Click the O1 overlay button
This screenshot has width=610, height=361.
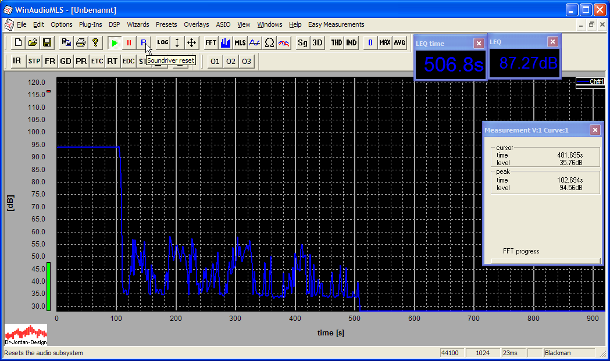pyautogui.click(x=215, y=61)
